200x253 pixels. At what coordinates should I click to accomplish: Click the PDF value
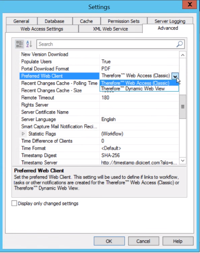tap(106, 69)
